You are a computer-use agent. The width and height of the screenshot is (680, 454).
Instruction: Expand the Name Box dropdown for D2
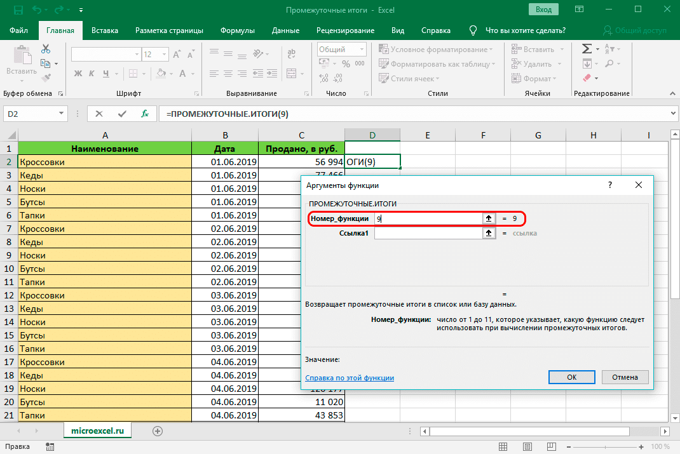62,114
